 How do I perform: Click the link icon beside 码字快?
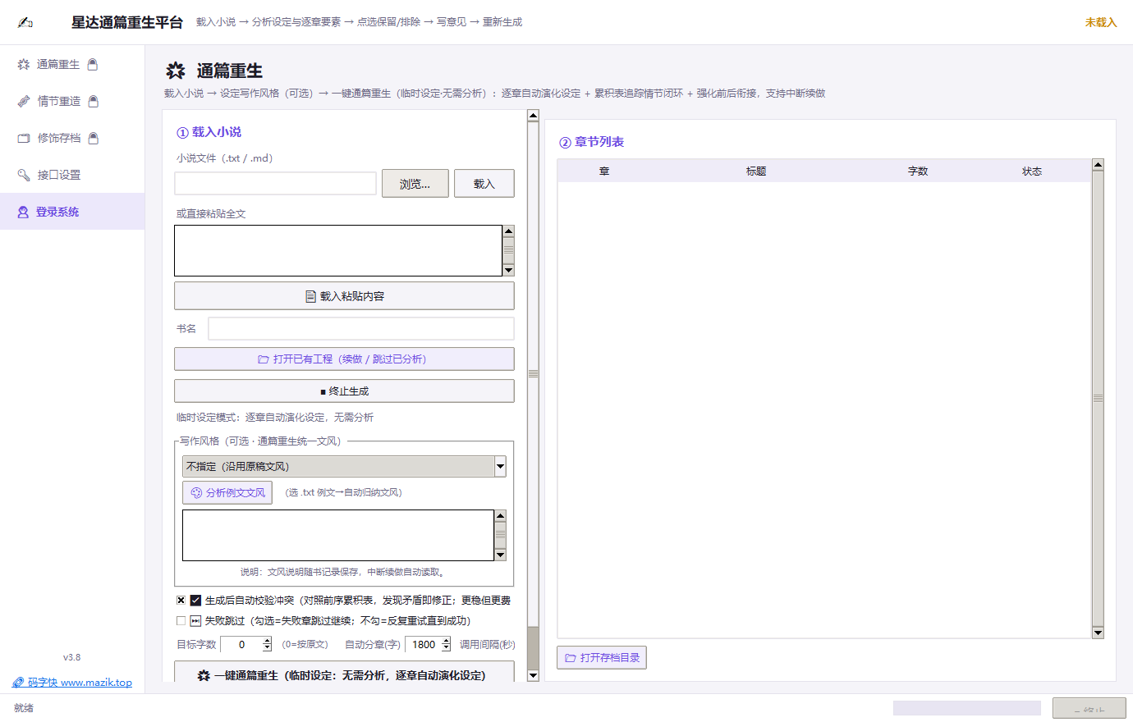tap(18, 683)
